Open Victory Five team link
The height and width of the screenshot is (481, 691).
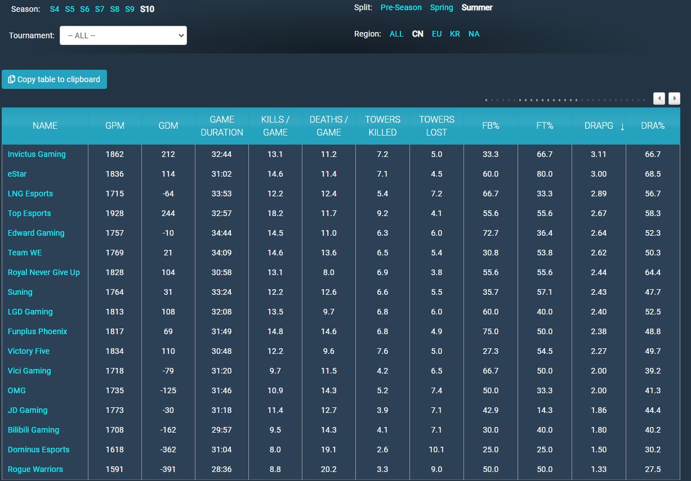29,351
